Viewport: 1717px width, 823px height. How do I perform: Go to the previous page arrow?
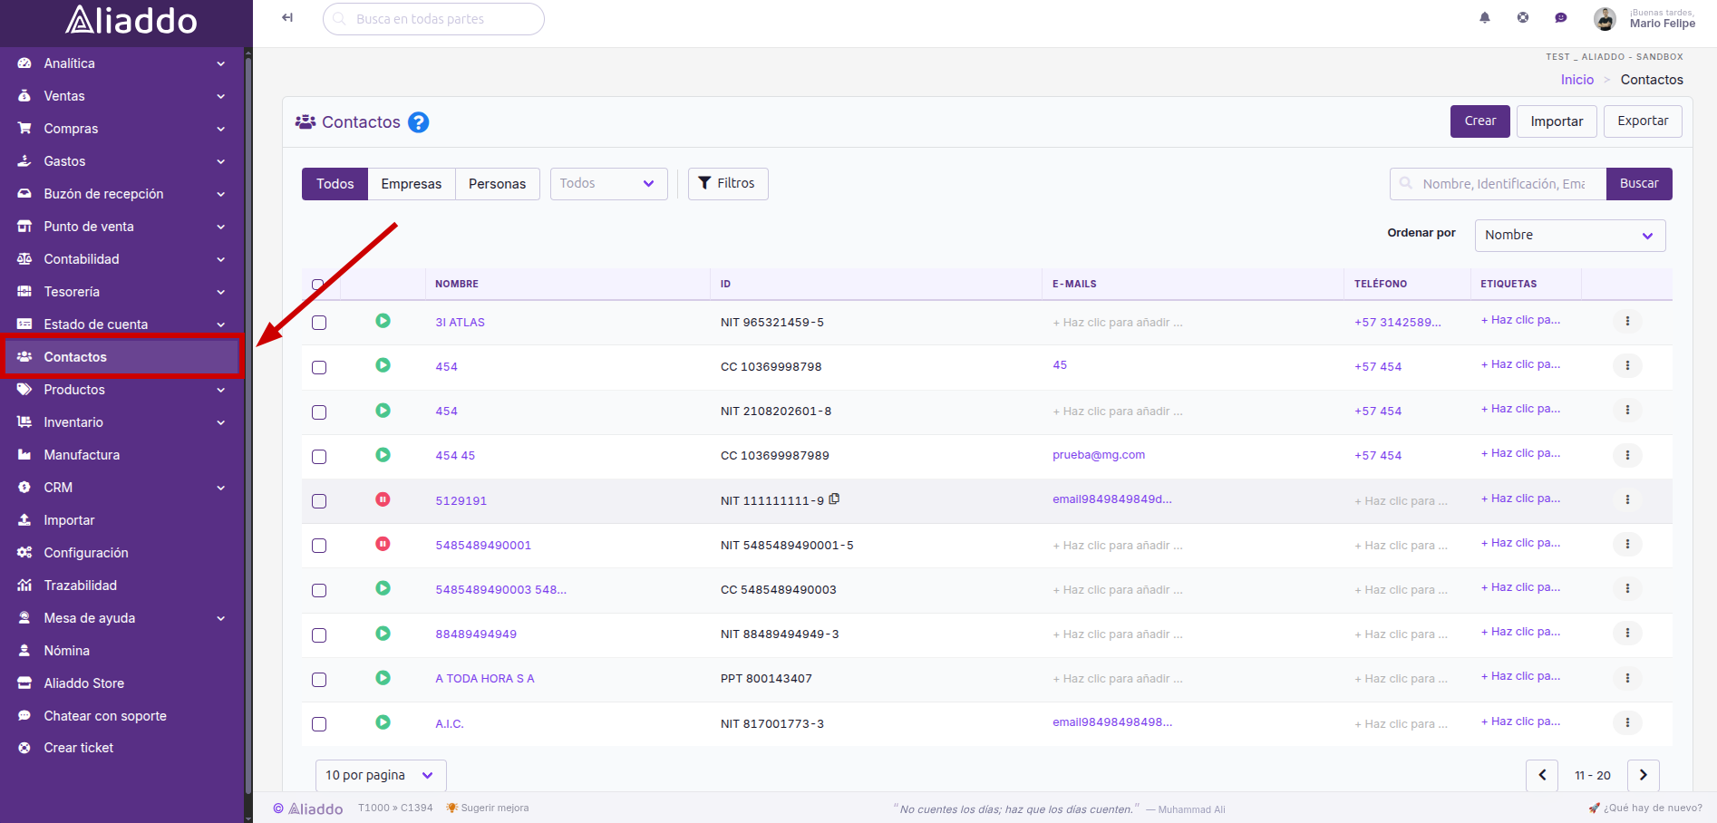tap(1542, 775)
